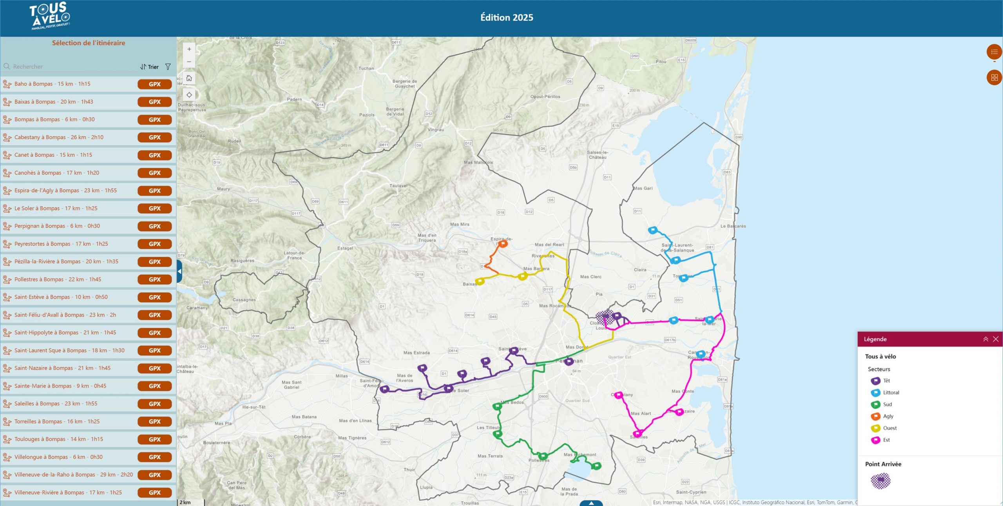Open the orange basemap grid widget
1003x506 pixels.
click(994, 78)
